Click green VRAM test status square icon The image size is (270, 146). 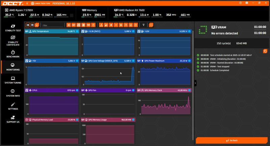pos(203,30)
